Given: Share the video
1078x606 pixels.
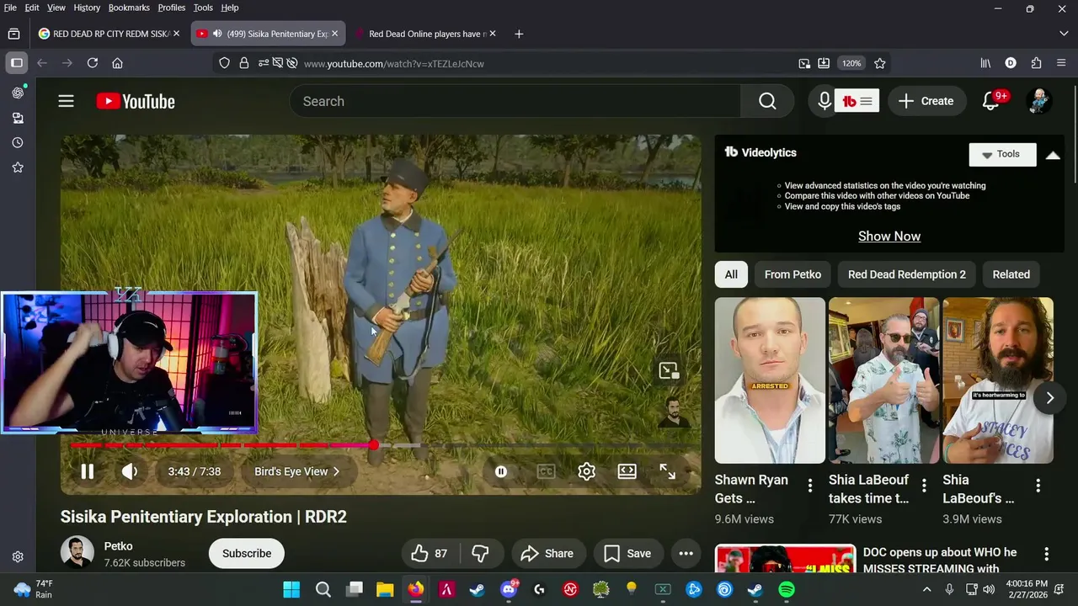Looking at the screenshot, I should click(547, 553).
